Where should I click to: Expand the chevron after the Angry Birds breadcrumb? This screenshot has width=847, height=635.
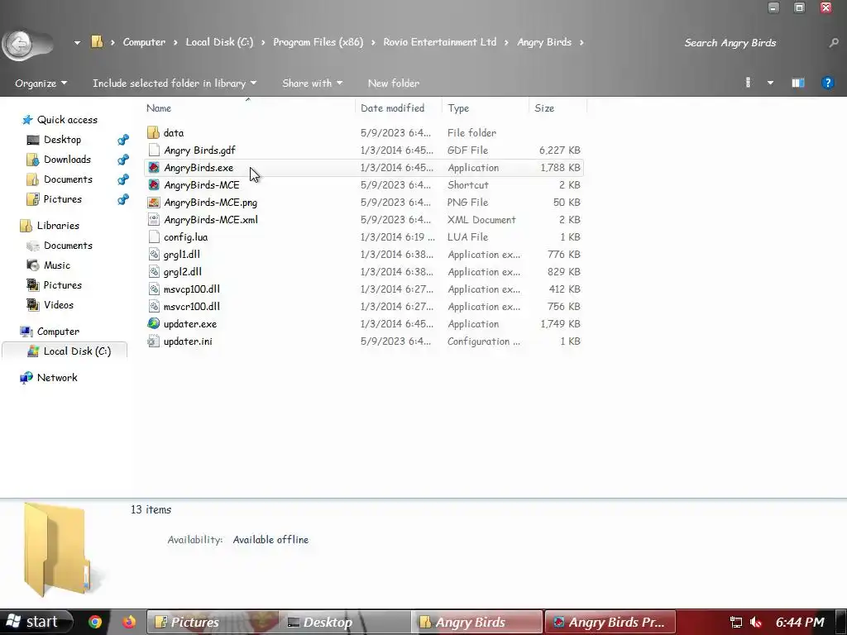pyautogui.click(x=581, y=42)
